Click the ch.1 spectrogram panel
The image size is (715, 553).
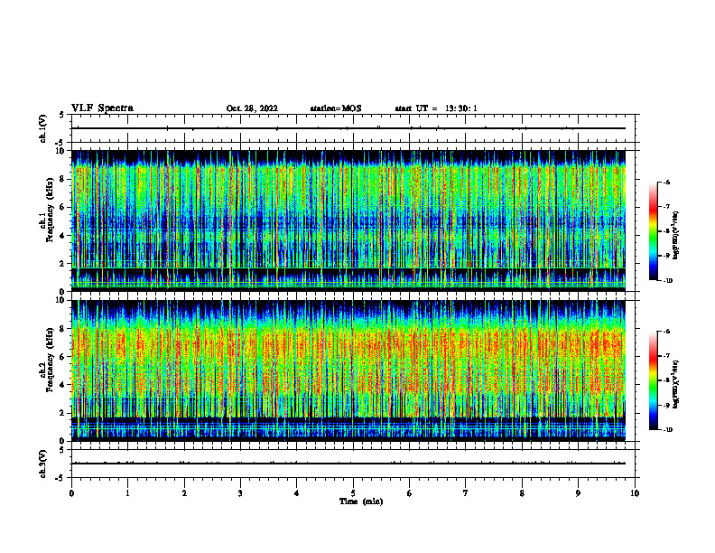(348, 220)
